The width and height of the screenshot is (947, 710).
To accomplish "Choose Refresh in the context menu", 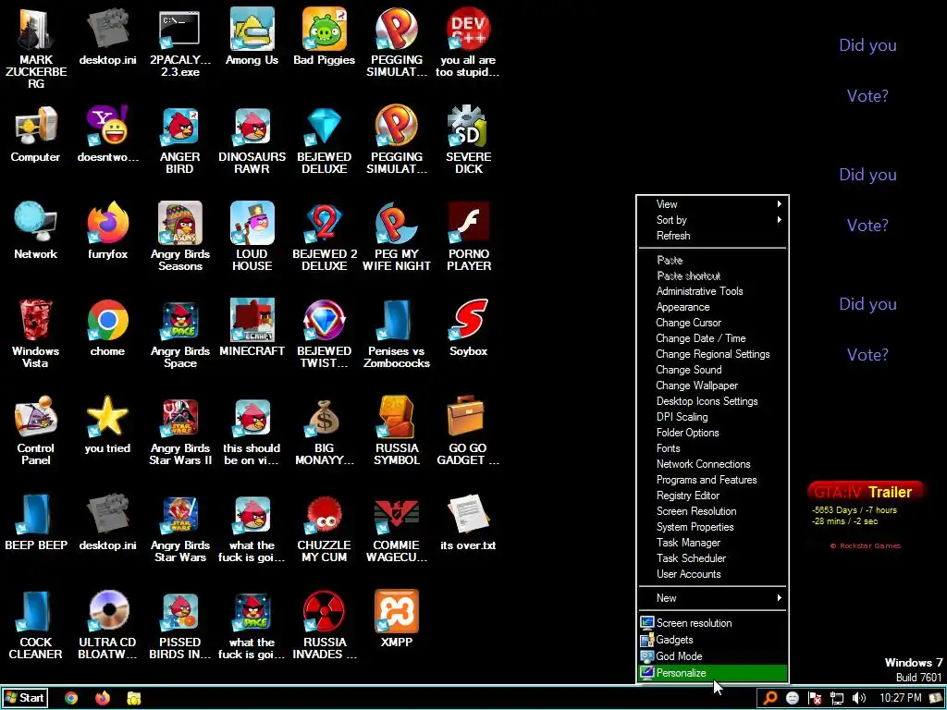I will point(713,236).
